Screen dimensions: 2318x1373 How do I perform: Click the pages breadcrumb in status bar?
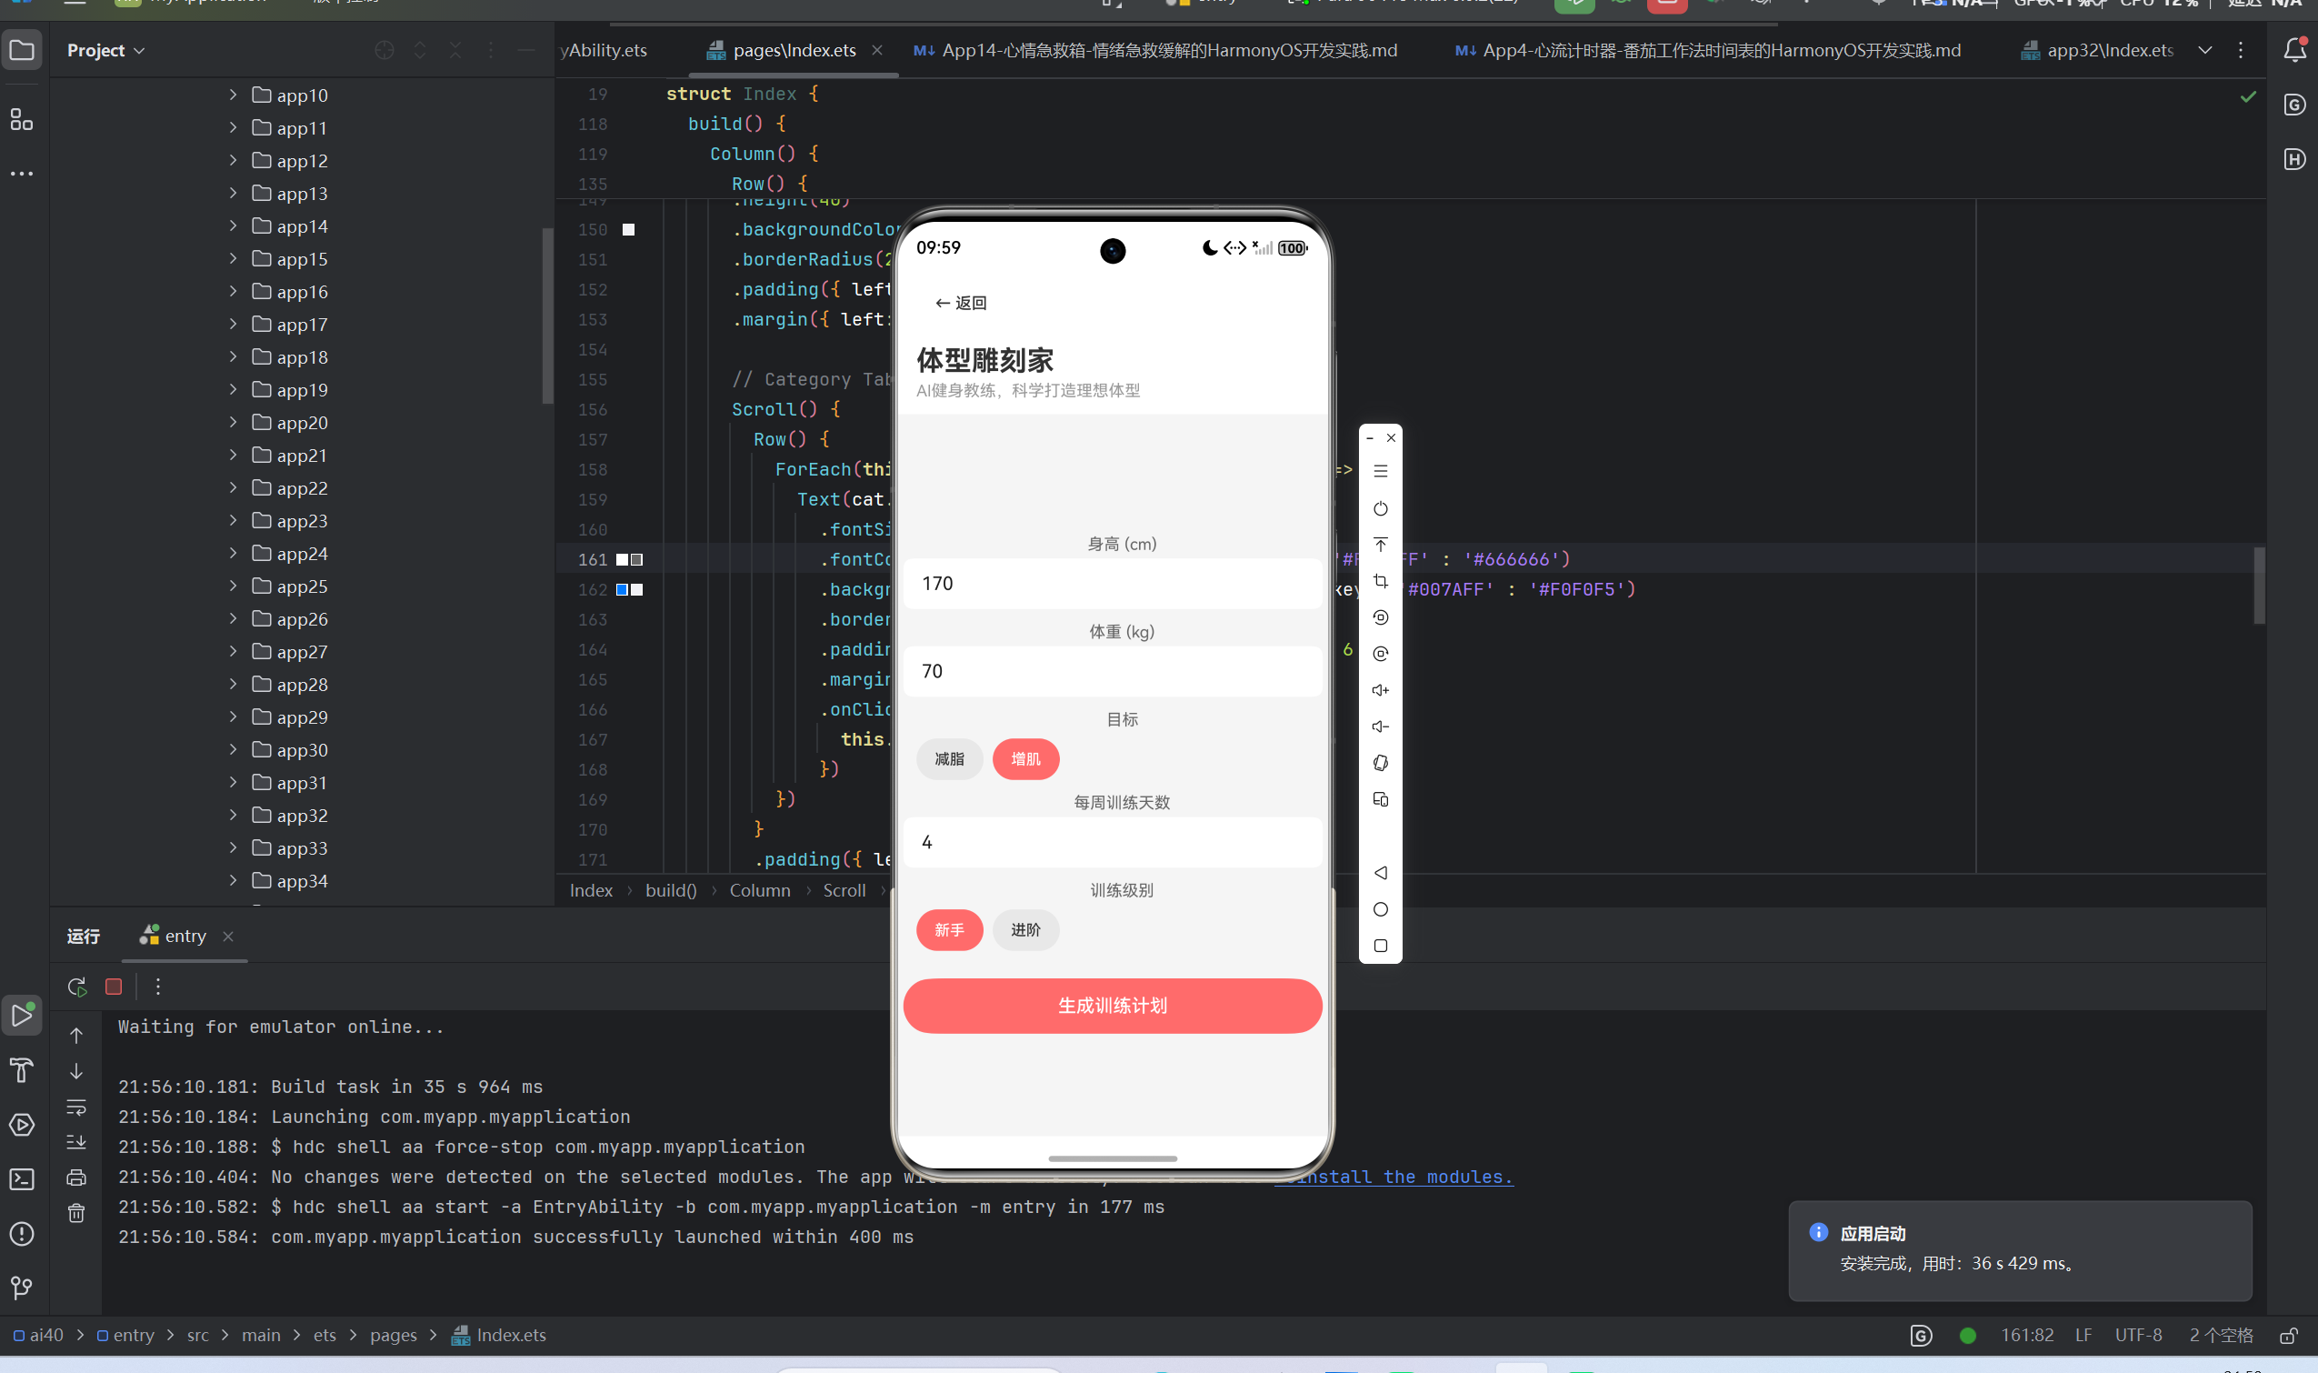[393, 1335]
